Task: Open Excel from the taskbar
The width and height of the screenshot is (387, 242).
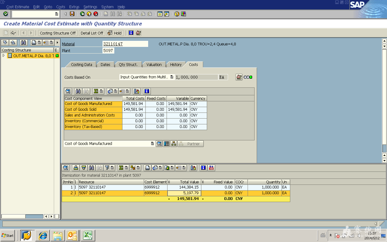Action: (x=88, y=235)
